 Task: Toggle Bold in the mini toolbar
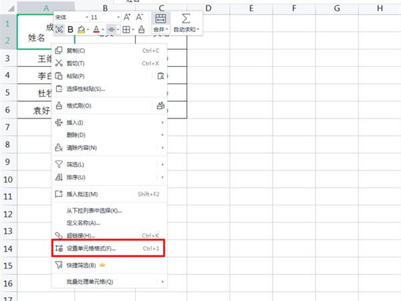[70, 29]
